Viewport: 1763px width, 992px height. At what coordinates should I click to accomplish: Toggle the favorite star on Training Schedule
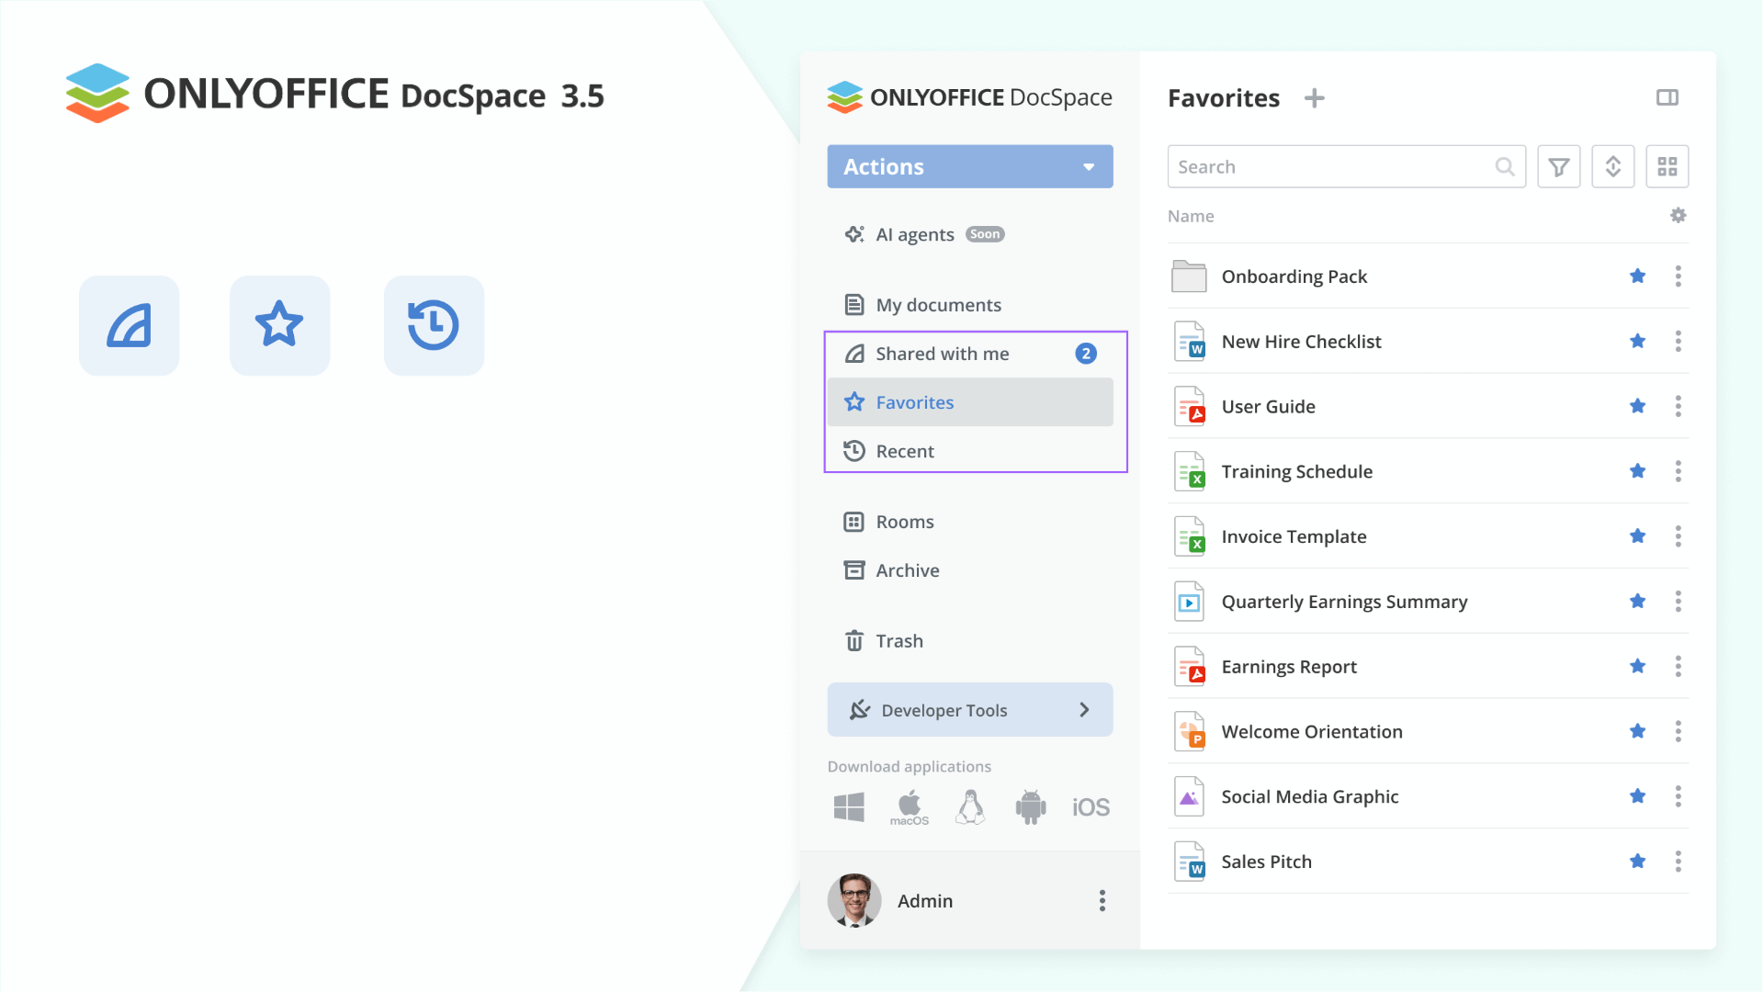tap(1637, 470)
